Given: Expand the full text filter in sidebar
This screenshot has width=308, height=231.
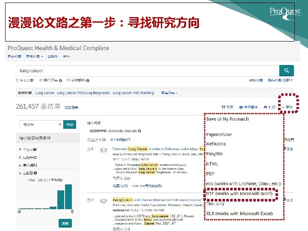Looking at the screenshot, I should 20,150.
